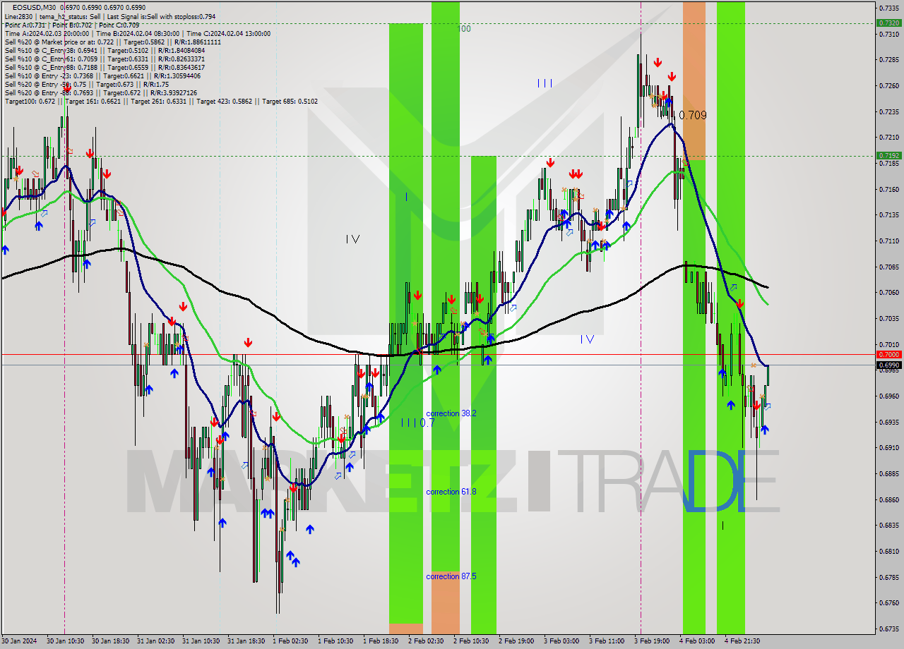Click the green 0.7320 price level tag
This screenshot has height=649, width=904.
888,23
